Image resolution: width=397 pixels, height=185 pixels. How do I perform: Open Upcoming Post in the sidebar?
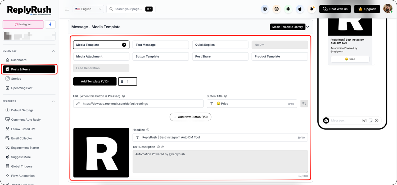point(29,88)
